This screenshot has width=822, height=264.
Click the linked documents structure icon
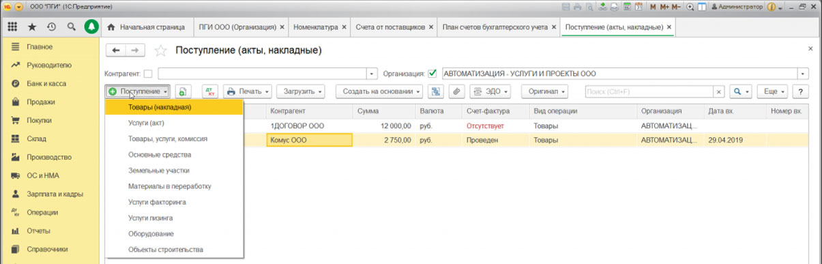436,91
